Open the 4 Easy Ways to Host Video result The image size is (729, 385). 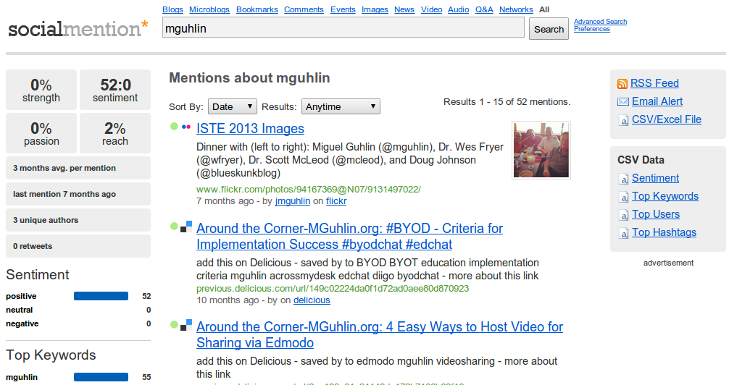click(x=380, y=335)
